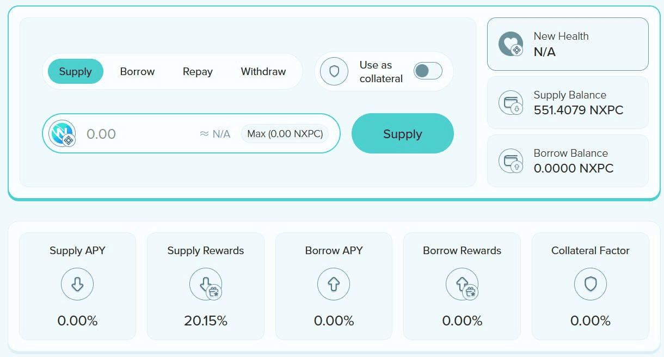Screen dimensions: 664x357
Task: Click the shield icon beside Use as collateral
Action: click(x=334, y=71)
